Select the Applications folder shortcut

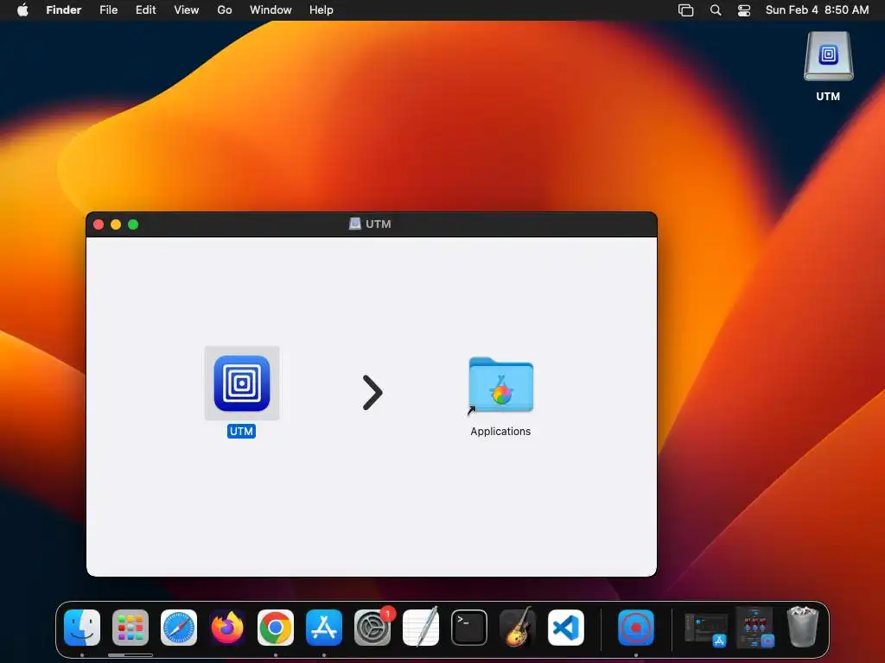[x=500, y=386]
